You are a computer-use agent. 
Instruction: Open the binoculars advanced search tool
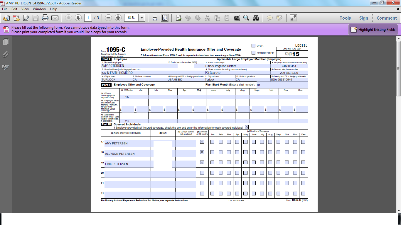tap(256, 18)
